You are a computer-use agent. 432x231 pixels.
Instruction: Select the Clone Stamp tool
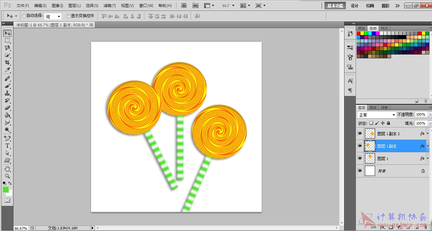7,93
